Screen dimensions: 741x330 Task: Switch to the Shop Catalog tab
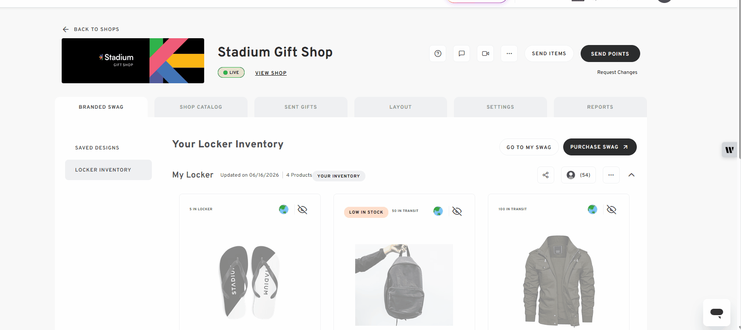tap(201, 107)
